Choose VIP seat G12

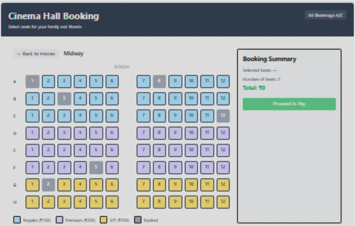pos(223,184)
